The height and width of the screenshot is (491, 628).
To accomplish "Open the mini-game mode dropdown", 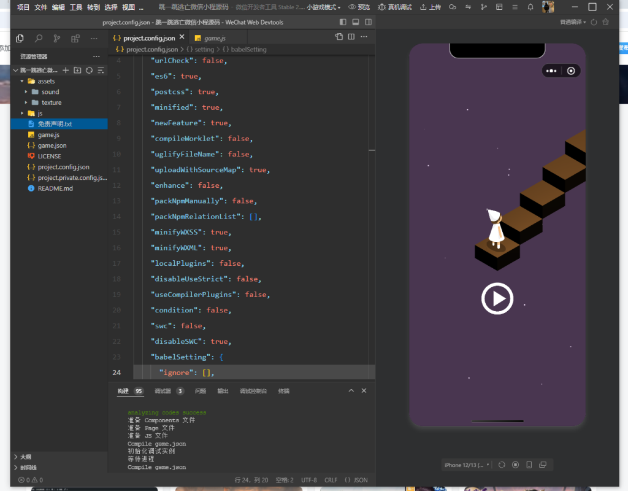I will tap(324, 7).
